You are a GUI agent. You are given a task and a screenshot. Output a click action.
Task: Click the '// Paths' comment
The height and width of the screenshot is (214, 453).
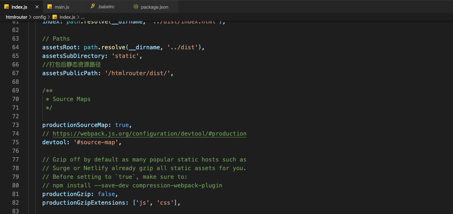tap(56, 38)
